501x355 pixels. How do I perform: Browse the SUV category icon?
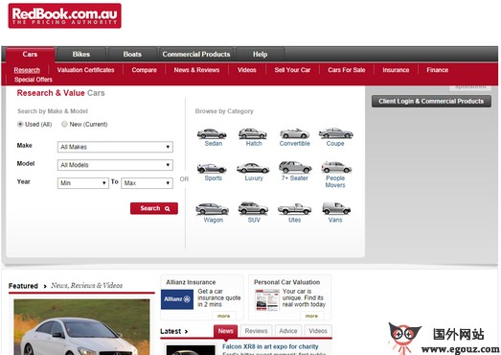(x=253, y=208)
